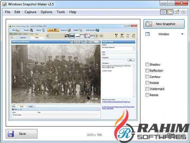Click the clock delay timer icon
Image resolution: width=190 pixels, height=143 pixels.
(x=183, y=12)
